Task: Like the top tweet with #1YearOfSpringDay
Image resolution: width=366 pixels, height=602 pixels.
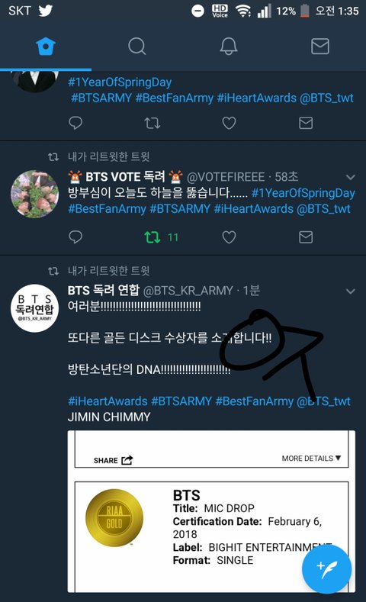Action: click(x=229, y=123)
